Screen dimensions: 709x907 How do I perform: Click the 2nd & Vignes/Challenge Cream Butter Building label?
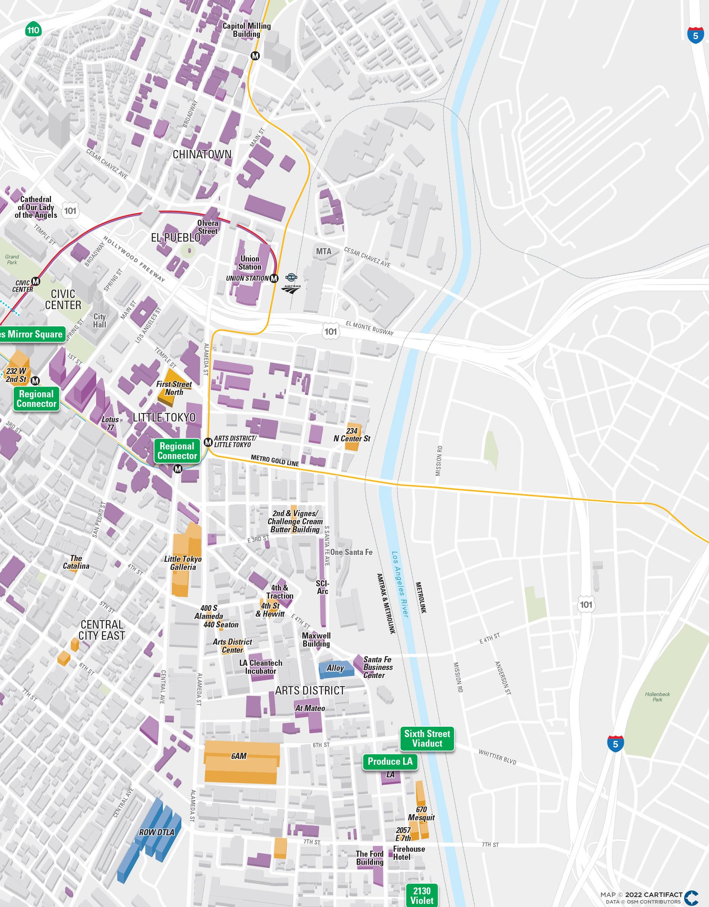(x=295, y=521)
